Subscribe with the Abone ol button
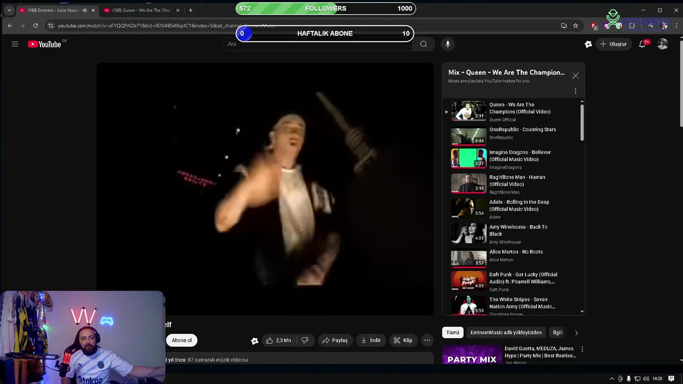 181,340
